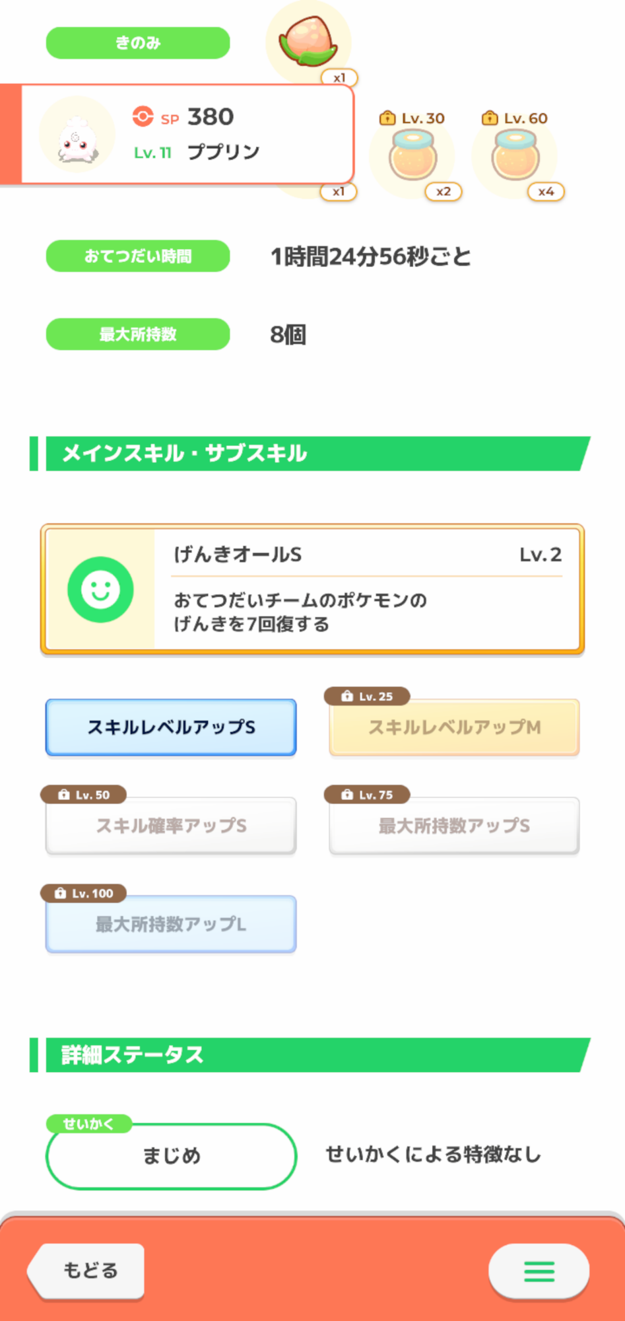Viewport: 625px width, 1321px height.
Task: Tap the まじめ nature box
Action: [x=171, y=1156]
